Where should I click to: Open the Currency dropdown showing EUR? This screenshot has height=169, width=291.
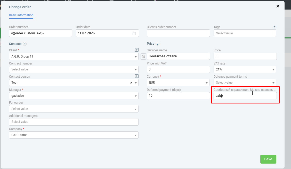click(x=207, y=83)
